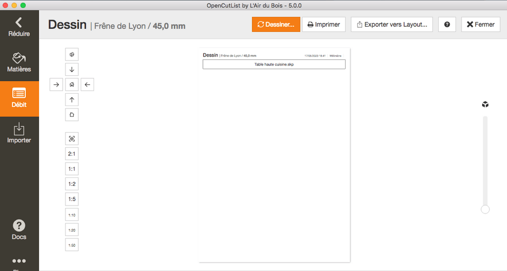This screenshot has width=507, height=271.
Task: Click the Fermer button
Action: 480,24
